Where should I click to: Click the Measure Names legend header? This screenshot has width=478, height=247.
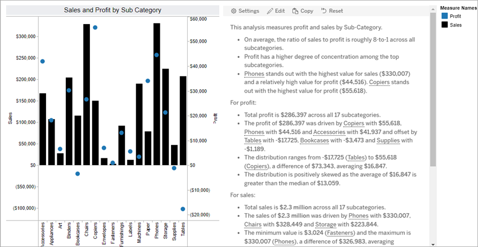(458, 8)
